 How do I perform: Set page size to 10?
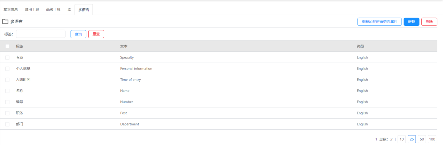401,139
